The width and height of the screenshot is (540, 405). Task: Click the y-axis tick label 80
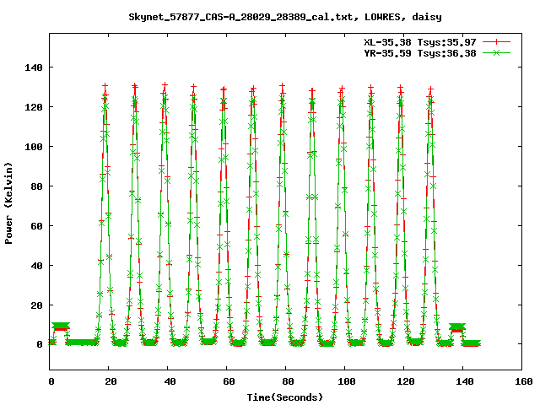(x=36, y=186)
